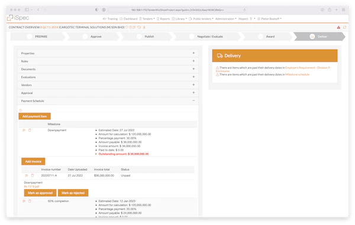This screenshot has height=225, width=355.
Task: Click Add payment item button
Action: pos(35,116)
